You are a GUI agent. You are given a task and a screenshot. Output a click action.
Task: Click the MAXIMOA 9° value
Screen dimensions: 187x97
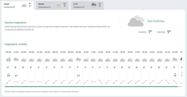169,32
